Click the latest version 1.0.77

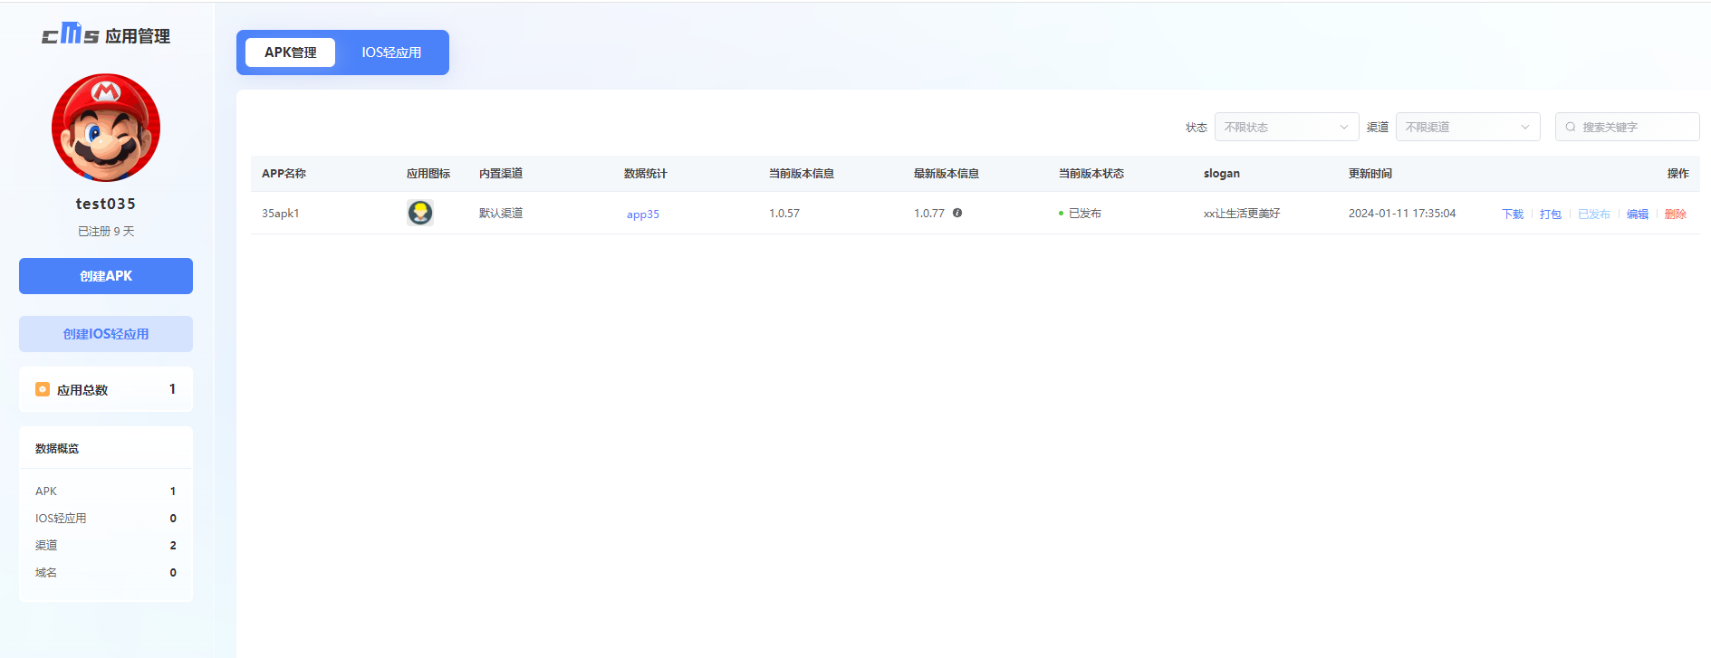(929, 214)
